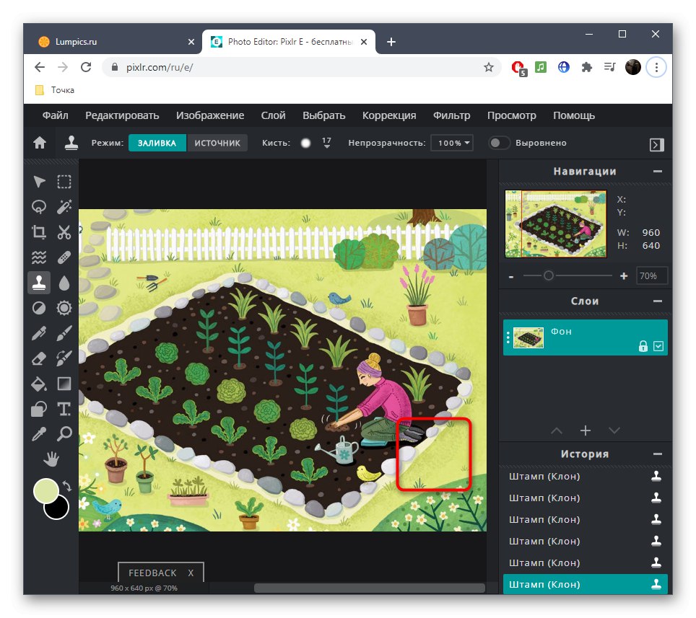Screen dimensions: 696x618
Task: Open the Фильтр menu
Action: 451,115
